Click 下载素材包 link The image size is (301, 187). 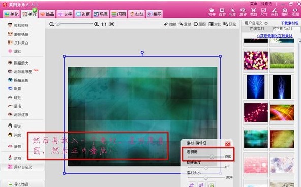(290, 23)
